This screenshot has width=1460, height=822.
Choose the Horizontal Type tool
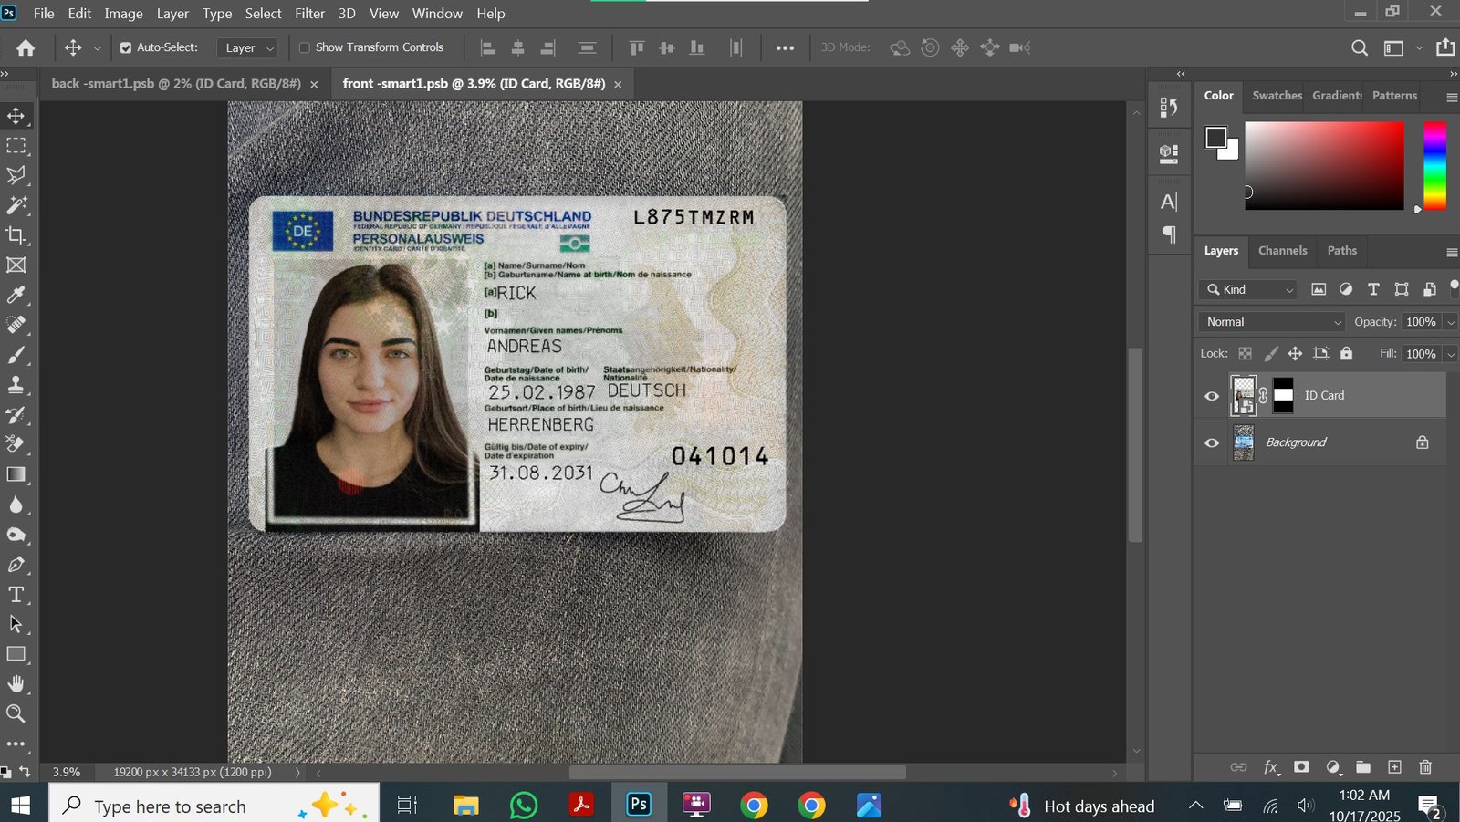[x=16, y=595]
